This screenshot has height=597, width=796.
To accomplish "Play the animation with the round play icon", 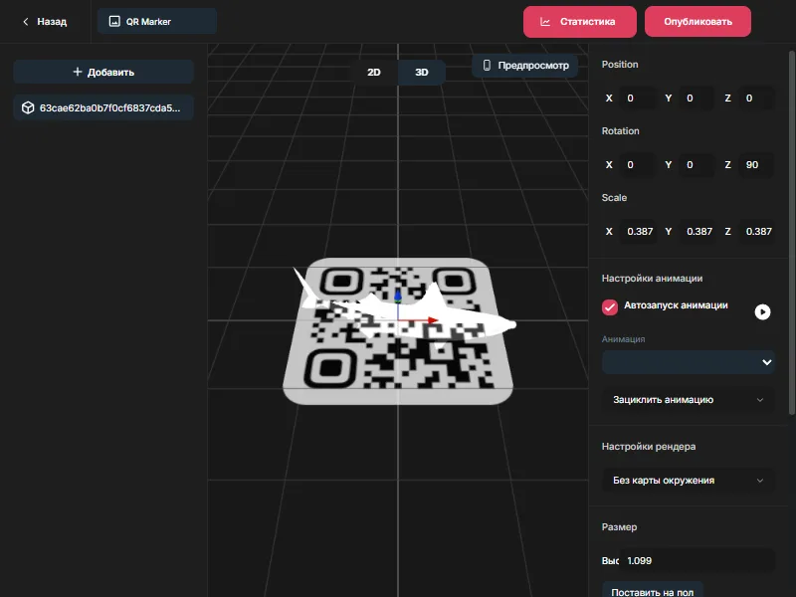I will click(762, 311).
